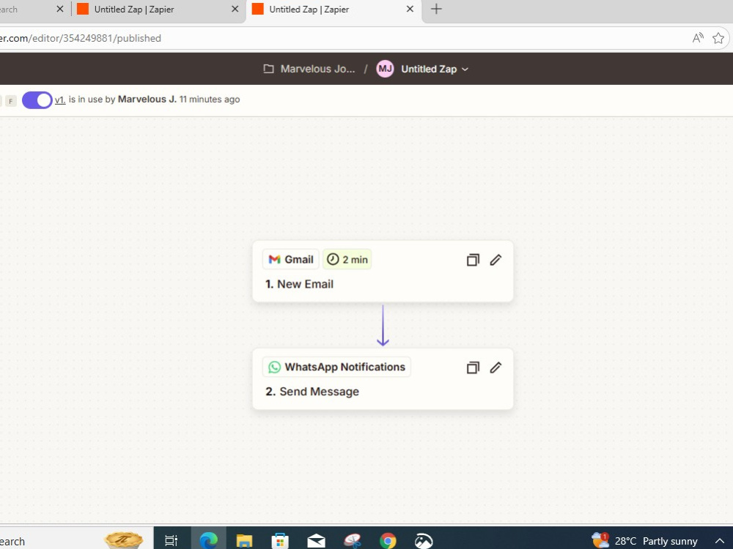Select the 2. Send Message step title
Screen dimensions: 733x549
(x=312, y=392)
